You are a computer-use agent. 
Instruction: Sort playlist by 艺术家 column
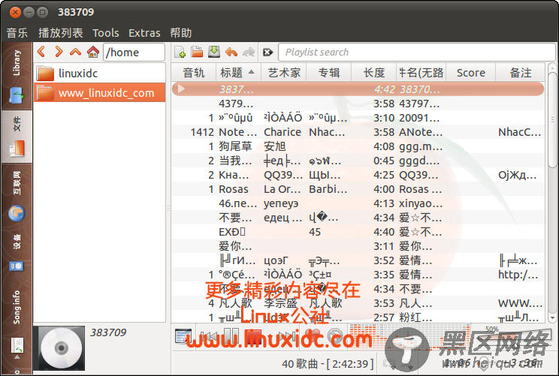click(x=284, y=73)
